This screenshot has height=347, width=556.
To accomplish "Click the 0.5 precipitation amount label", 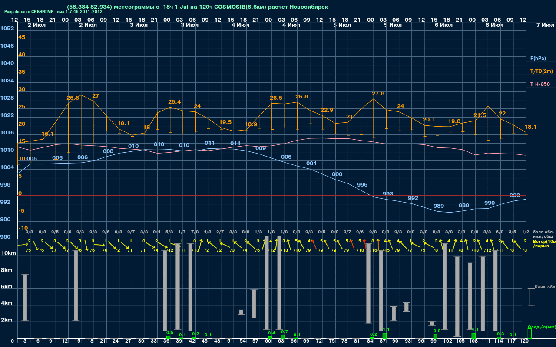I will (170, 333).
